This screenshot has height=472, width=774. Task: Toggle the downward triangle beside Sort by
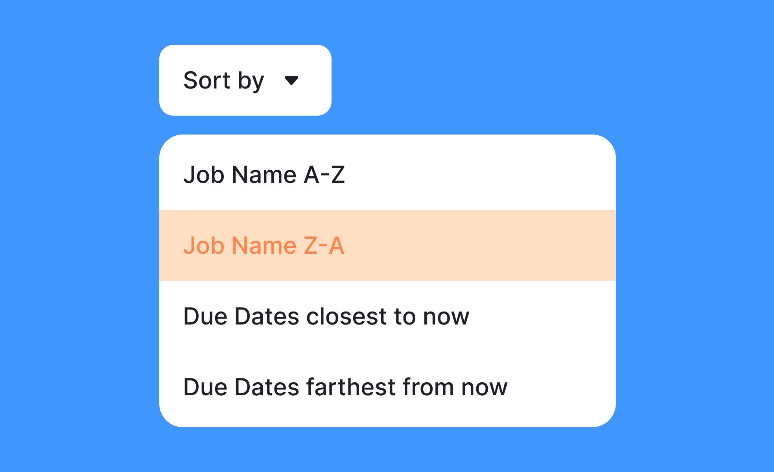tap(291, 81)
